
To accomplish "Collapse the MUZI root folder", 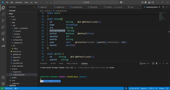I will click(22, 14).
